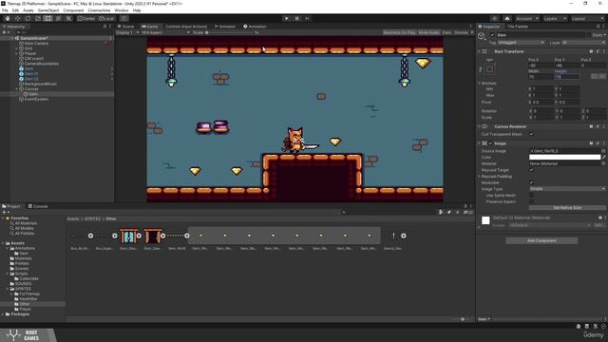Viewport: 608px width, 342px height.
Task: Start Play mode with the Play button
Action: click(x=287, y=18)
